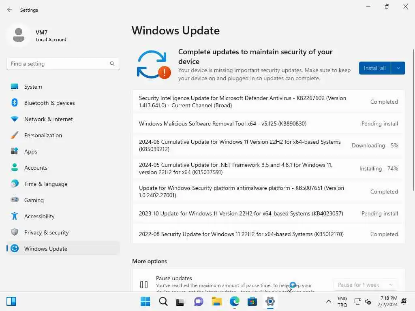The height and width of the screenshot is (311, 415).
Task: Open File Explorer from taskbar
Action: (216, 301)
